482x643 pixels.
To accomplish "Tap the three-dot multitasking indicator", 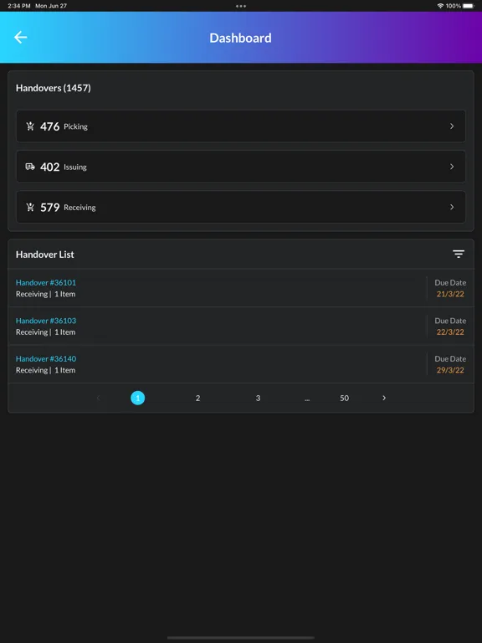I will (x=241, y=6).
